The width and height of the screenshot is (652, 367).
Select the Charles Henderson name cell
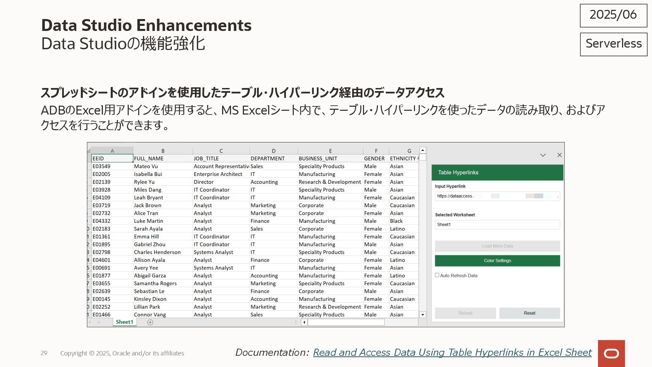pos(163,252)
